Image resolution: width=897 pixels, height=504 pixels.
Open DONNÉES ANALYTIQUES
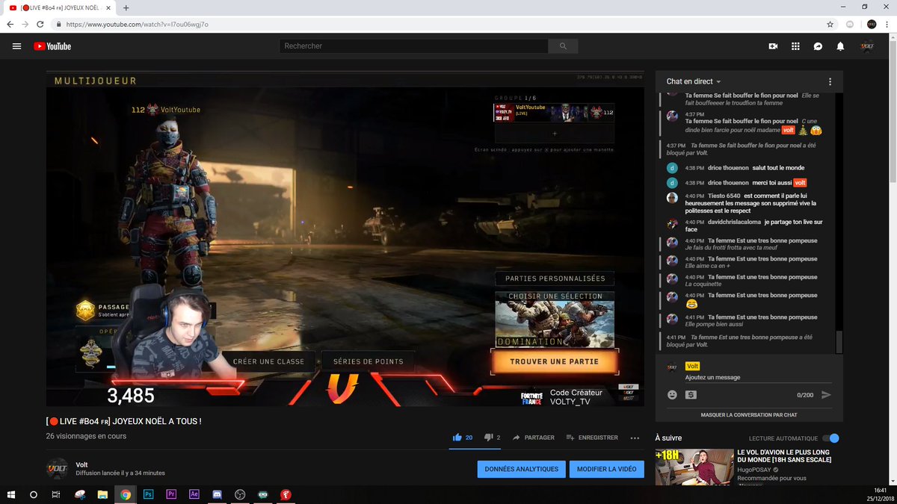coord(522,469)
